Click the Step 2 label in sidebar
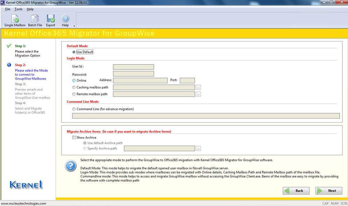This screenshot has height=206, width=348. (20, 65)
